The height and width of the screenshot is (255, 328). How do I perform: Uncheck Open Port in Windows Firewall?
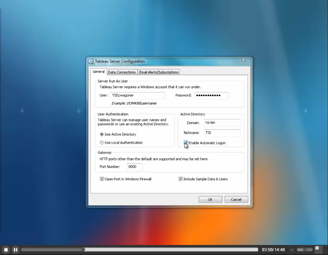102,179
